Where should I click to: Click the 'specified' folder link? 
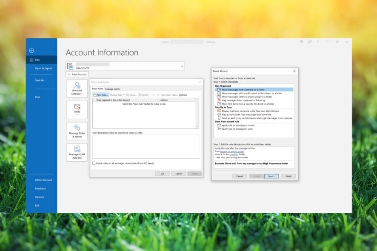[234, 154]
